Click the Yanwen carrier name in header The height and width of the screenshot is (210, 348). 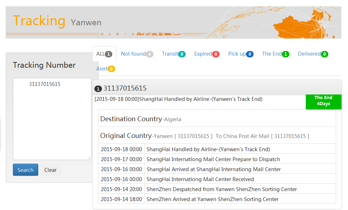(86, 22)
